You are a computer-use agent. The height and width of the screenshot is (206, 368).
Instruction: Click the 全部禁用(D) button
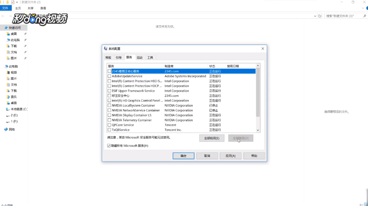(241, 138)
